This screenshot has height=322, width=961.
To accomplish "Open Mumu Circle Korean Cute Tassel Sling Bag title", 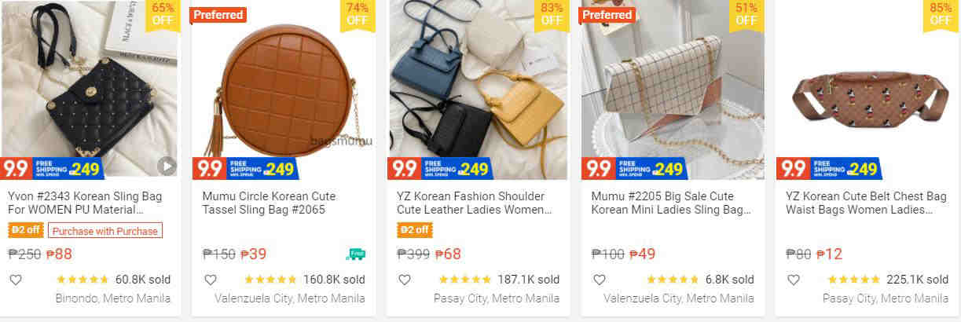I will pyautogui.click(x=269, y=203).
